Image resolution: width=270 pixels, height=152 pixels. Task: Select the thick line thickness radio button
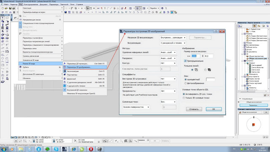(x=205, y=70)
